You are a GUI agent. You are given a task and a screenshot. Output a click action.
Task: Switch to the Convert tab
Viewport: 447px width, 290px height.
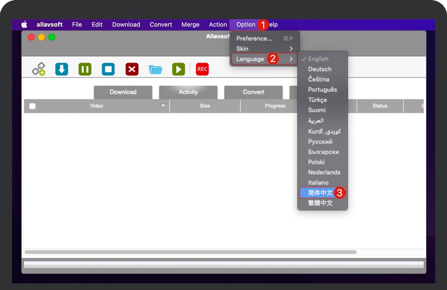click(x=254, y=92)
